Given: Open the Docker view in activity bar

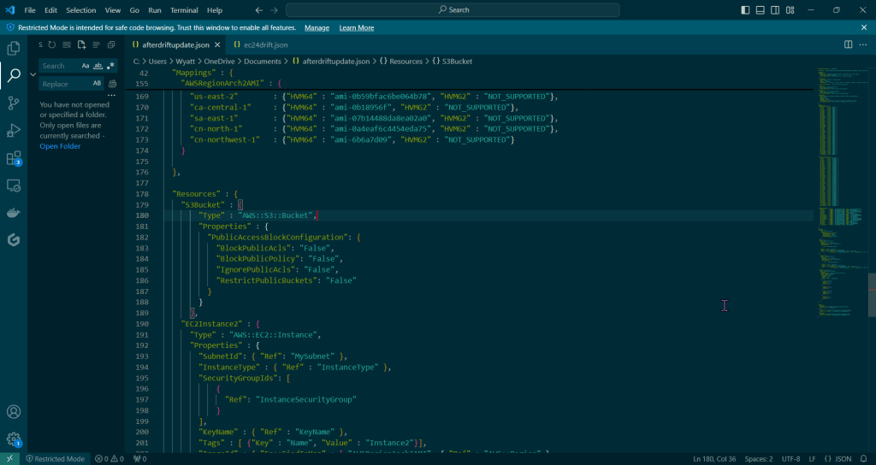Looking at the screenshot, I should pyautogui.click(x=14, y=213).
